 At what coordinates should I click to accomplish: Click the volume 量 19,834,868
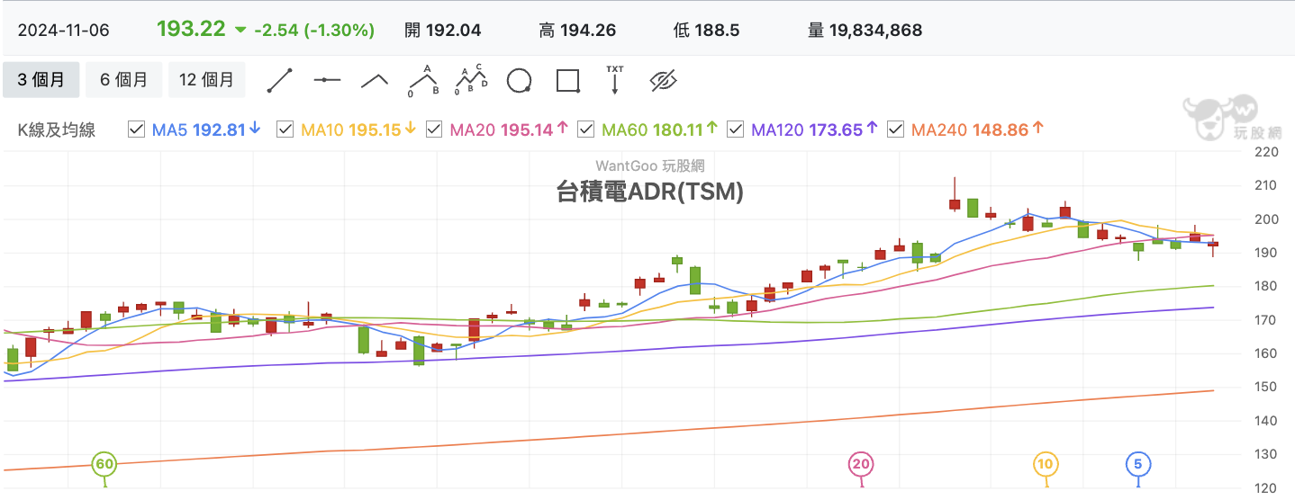click(x=865, y=30)
